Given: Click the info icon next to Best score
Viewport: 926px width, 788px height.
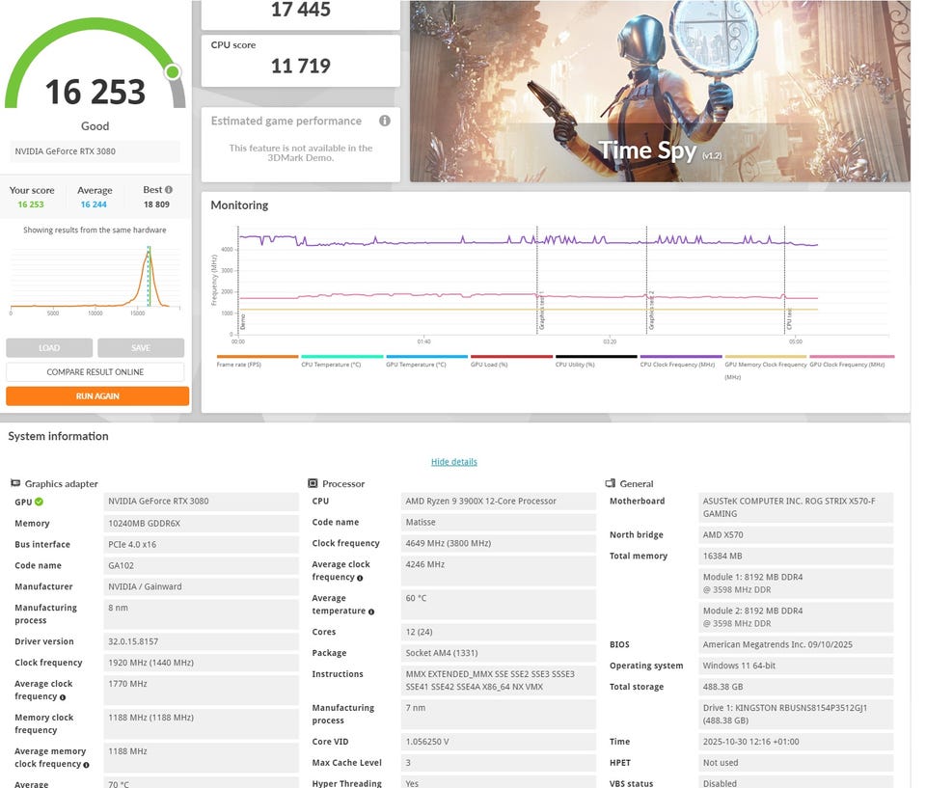Looking at the screenshot, I should click(169, 190).
